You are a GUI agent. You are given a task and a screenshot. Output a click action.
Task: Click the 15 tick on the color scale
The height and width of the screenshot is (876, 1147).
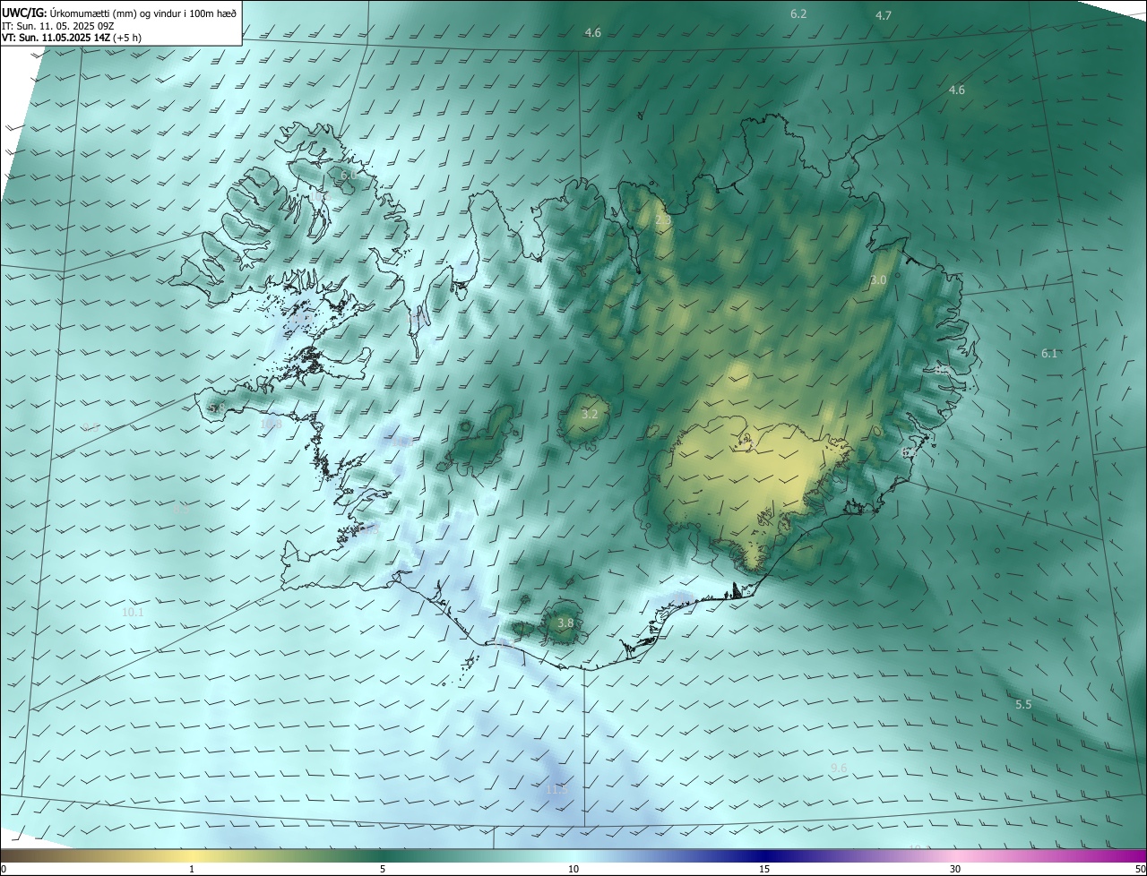pyautogui.click(x=764, y=869)
